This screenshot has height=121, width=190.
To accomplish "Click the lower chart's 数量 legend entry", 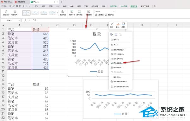I will 121,114.
